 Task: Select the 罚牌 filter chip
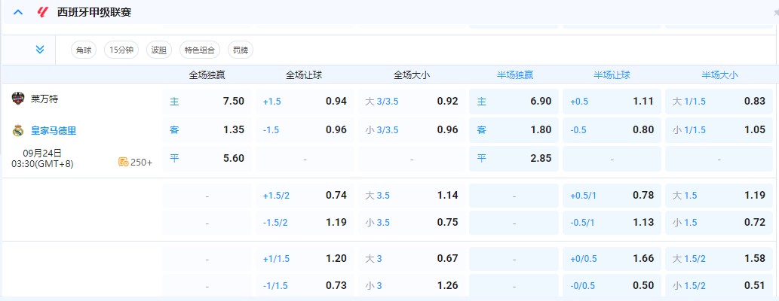click(241, 50)
